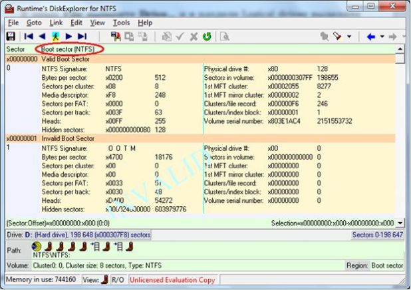411x290 pixels.
Task: Click Sectors per cluster value x08
Action: tap(110, 86)
